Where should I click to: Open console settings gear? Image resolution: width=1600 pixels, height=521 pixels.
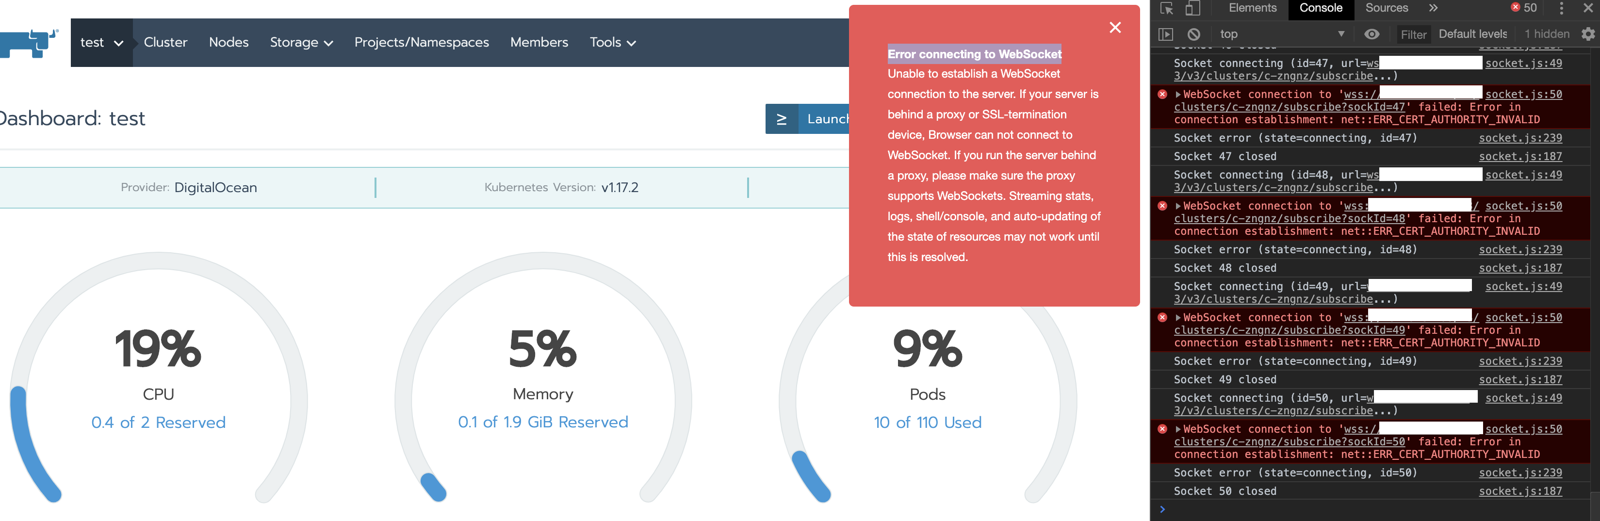click(1587, 34)
